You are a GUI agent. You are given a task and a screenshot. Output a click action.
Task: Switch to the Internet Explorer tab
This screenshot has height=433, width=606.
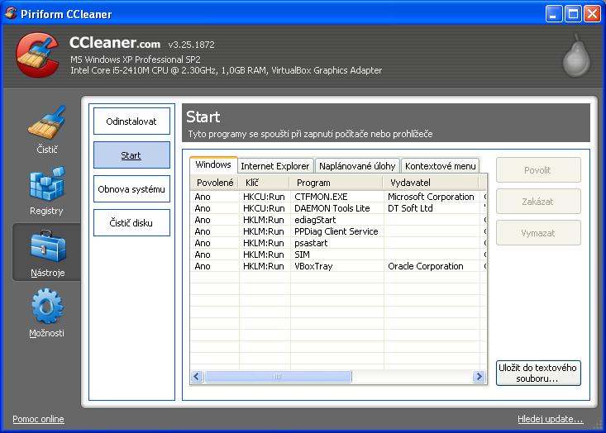click(274, 166)
